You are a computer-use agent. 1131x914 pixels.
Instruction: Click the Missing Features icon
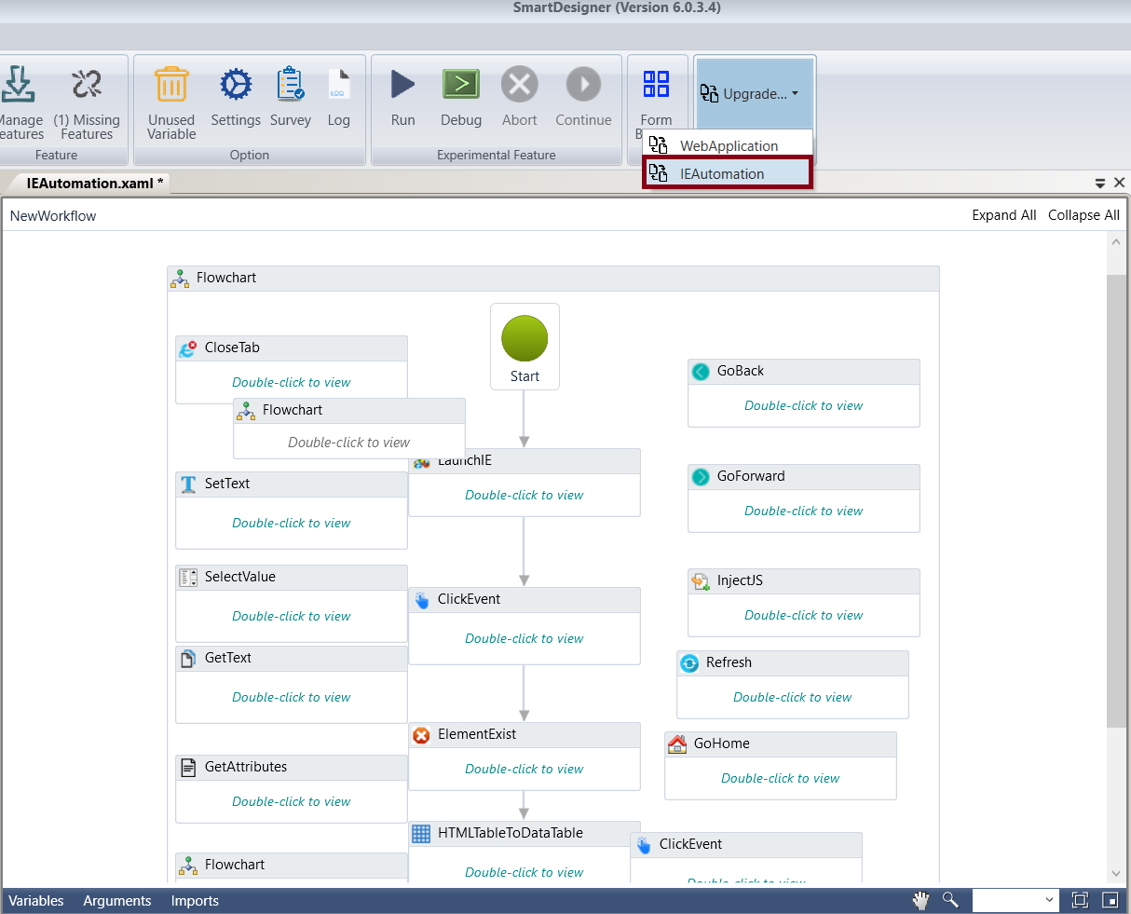[87, 85]
